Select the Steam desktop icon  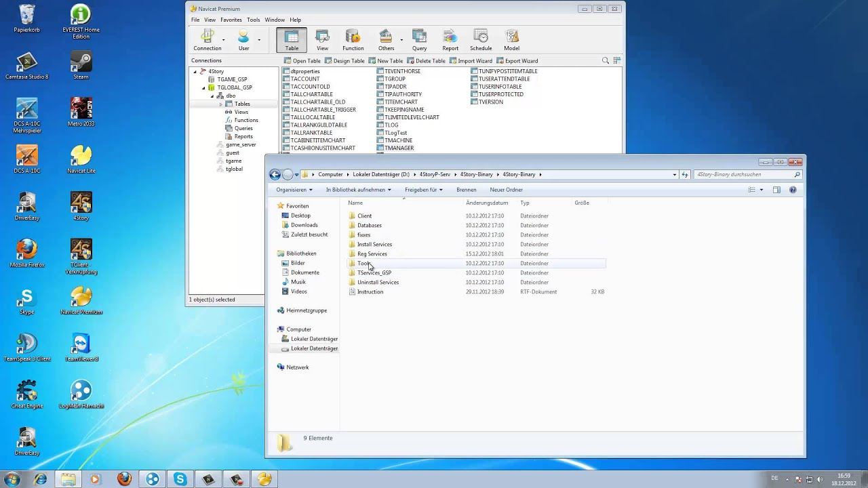pyautogui.click(x=81, y=66)
